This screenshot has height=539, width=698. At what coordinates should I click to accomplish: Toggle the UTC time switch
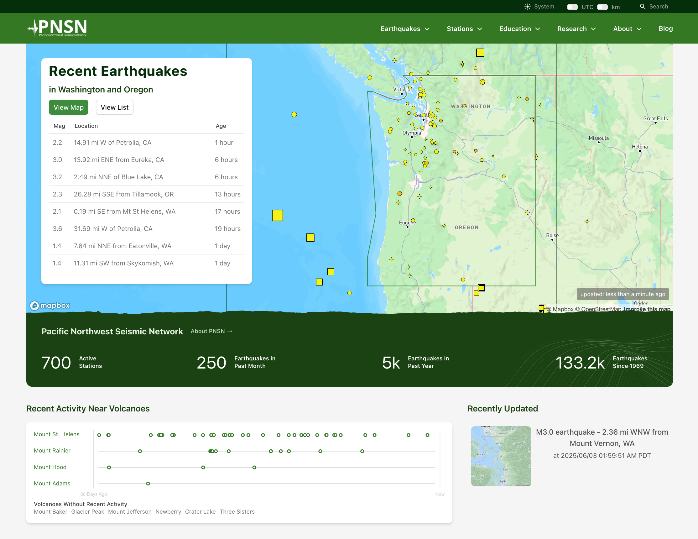pyautogui.click(x=572, y=7)
